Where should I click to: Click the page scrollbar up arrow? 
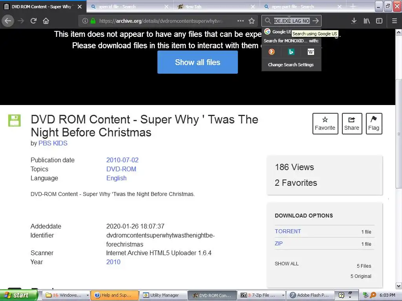click(x=399, y=33)
